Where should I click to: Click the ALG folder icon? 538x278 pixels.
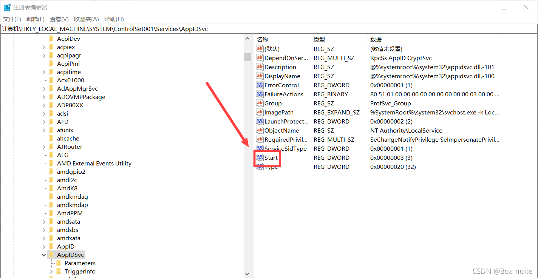[x=51, y=155]
